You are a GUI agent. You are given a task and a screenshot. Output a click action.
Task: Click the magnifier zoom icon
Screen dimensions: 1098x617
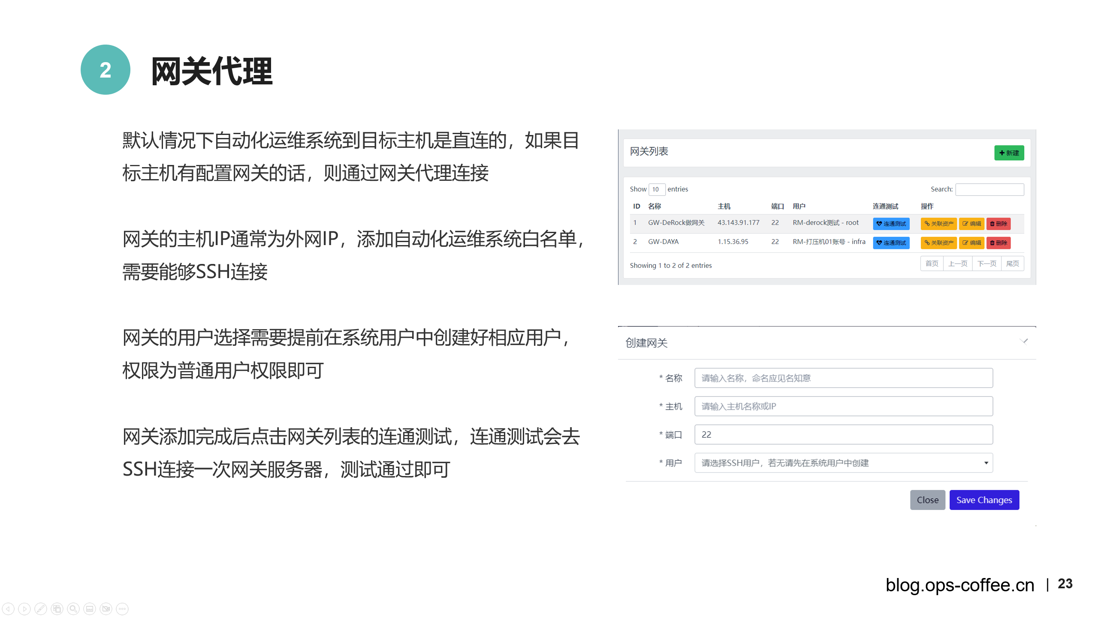tap(73, 608)
